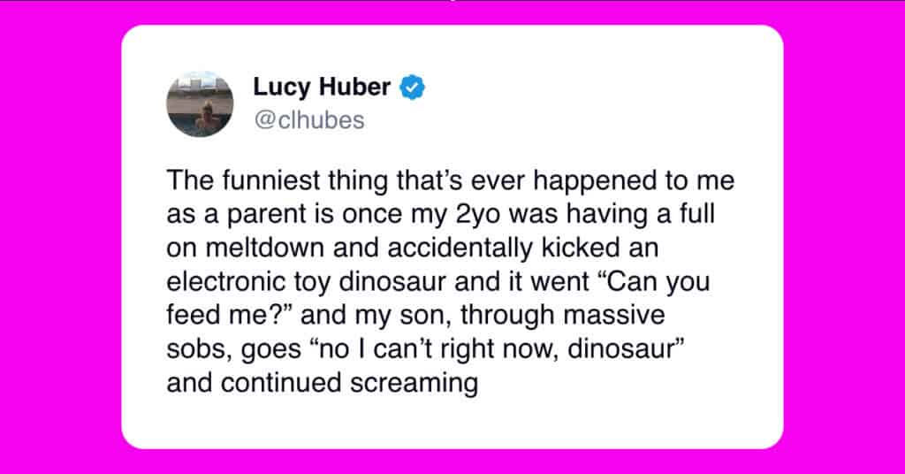This screenshot has height=474, width=905.
Task: Click the quote "Can you feed me?"
Action: [x=438, y=299]
